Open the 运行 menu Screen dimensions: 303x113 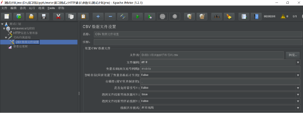tap(32, 8)
